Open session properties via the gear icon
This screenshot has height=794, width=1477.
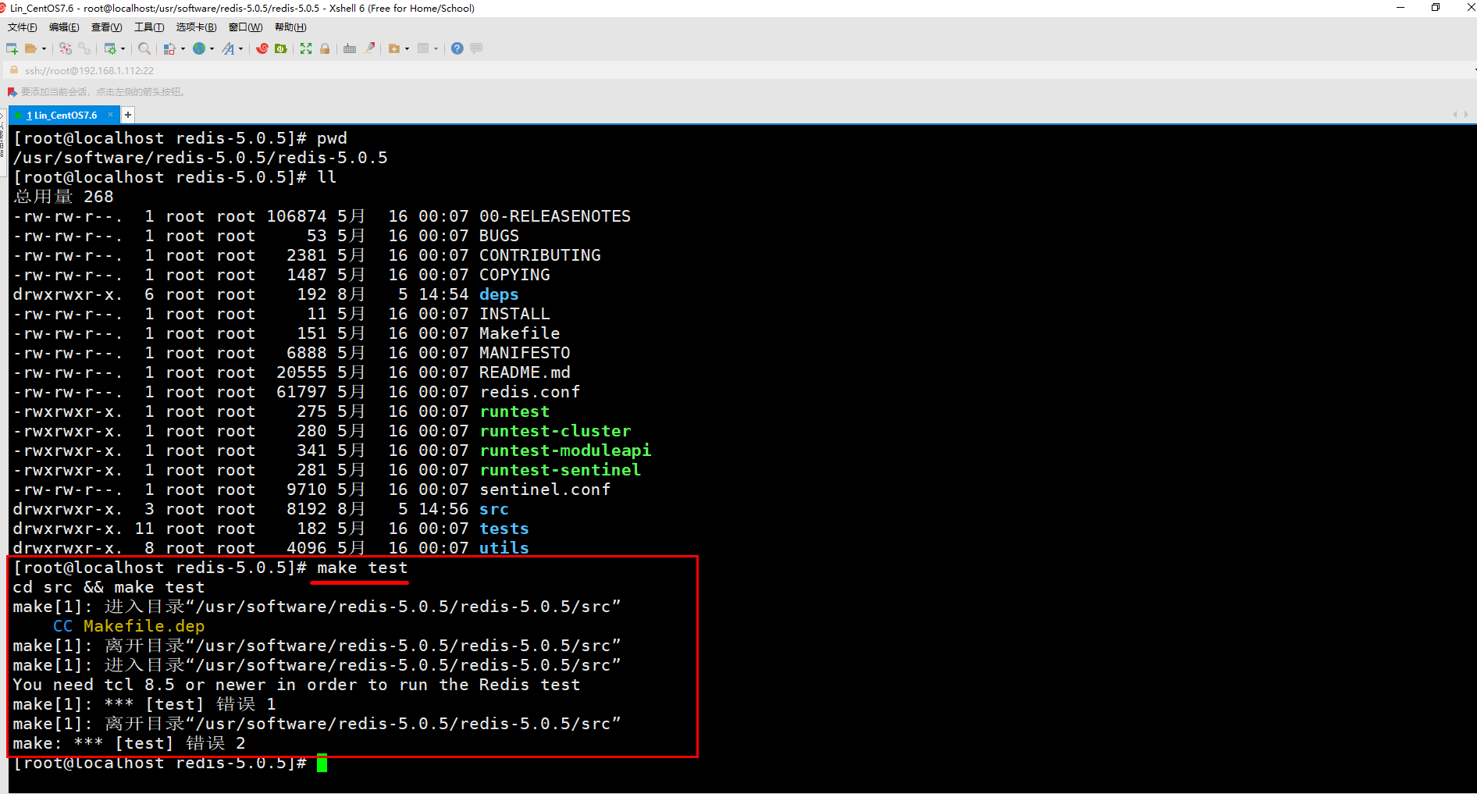pyautogui.click(x=110, y=48)
